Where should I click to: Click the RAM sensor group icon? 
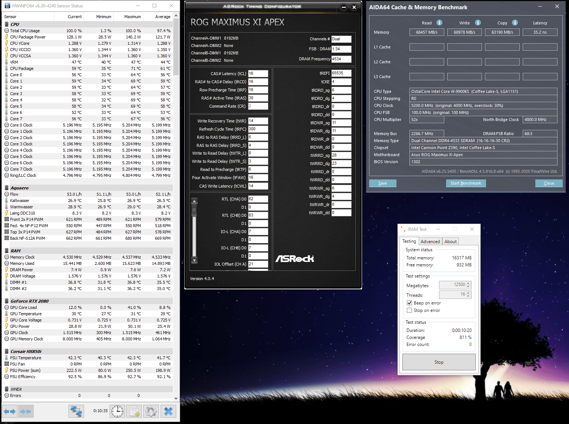7,251
